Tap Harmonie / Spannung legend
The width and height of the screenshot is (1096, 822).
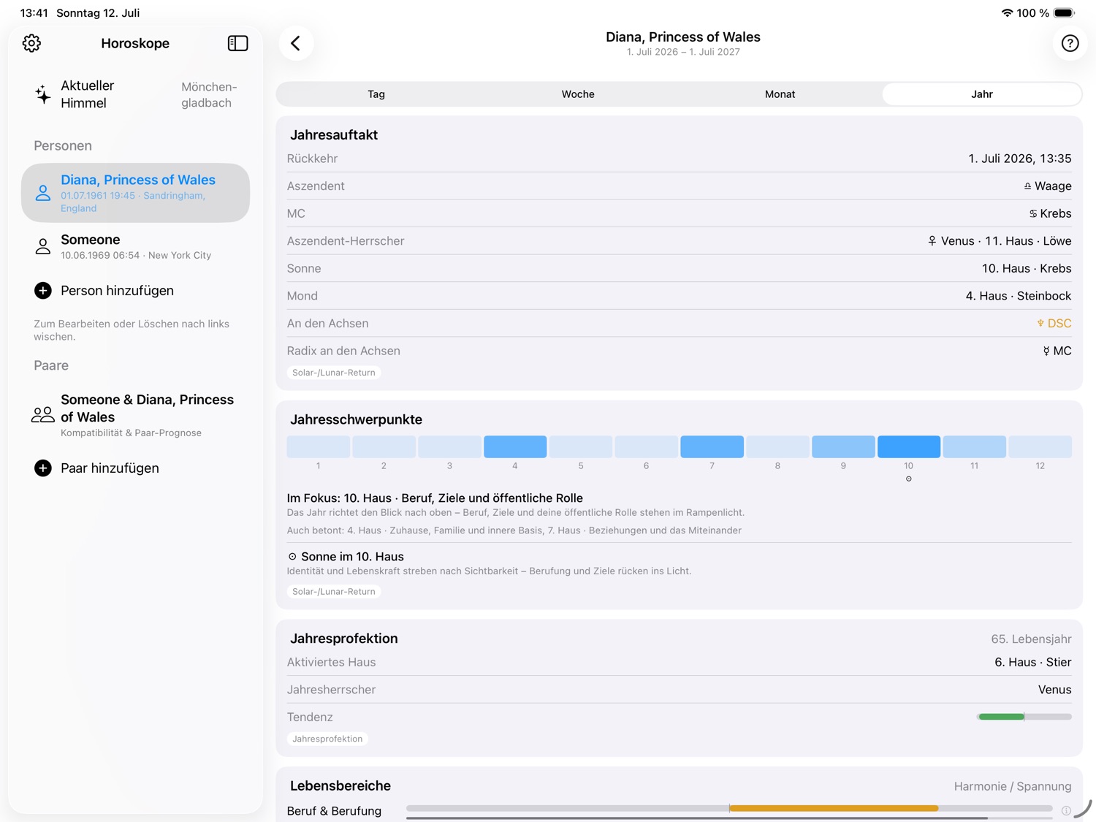click(1012, 787)
